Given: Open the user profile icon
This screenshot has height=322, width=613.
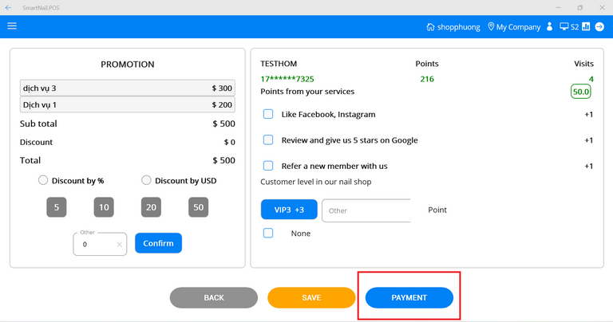Looking at the screenshot, I should pos(549,27).
